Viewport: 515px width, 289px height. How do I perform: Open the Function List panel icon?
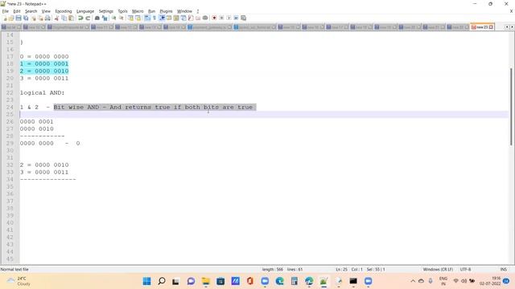click(191, 18)
